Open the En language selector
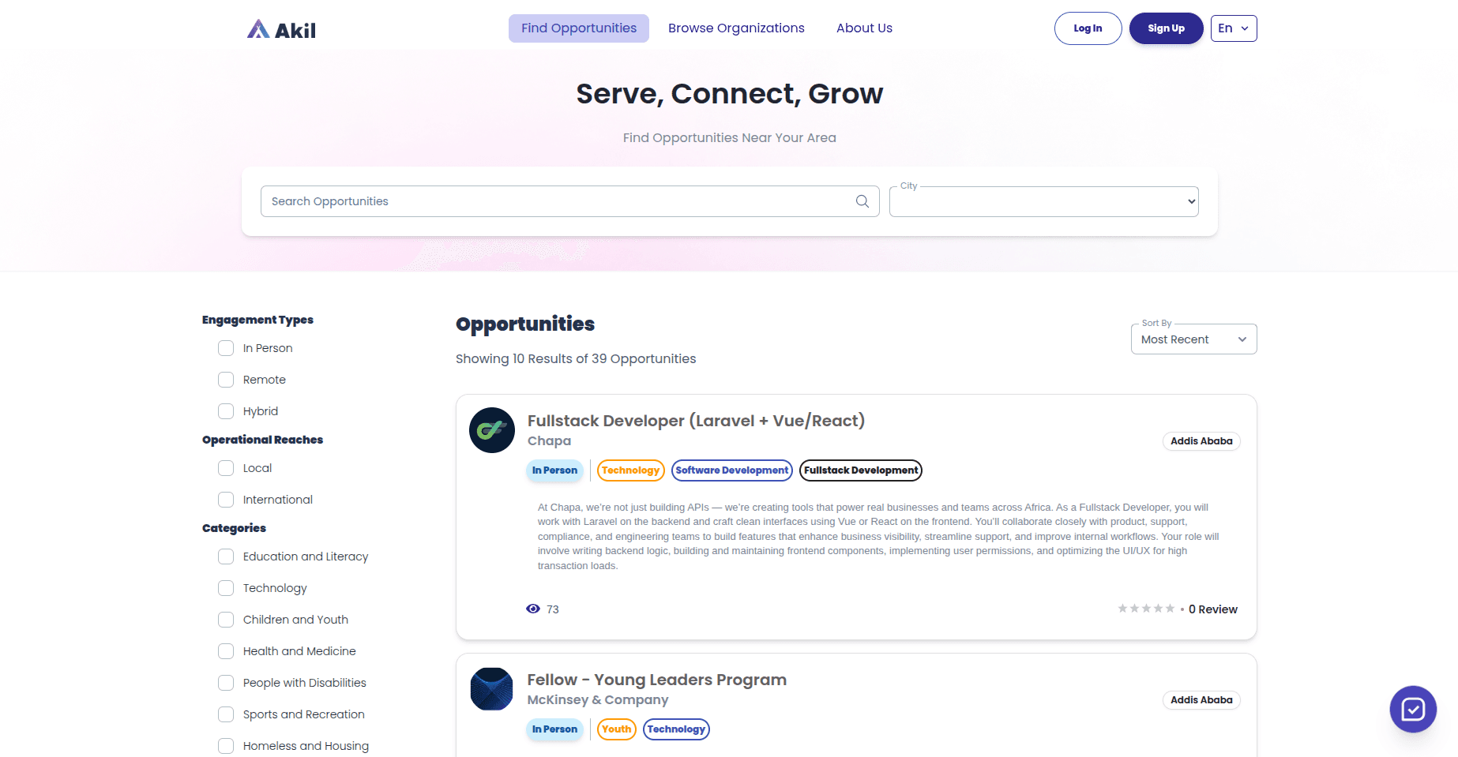This screenshot has width=1458, height=757. pyautogui.click(x=1234, y=28)
